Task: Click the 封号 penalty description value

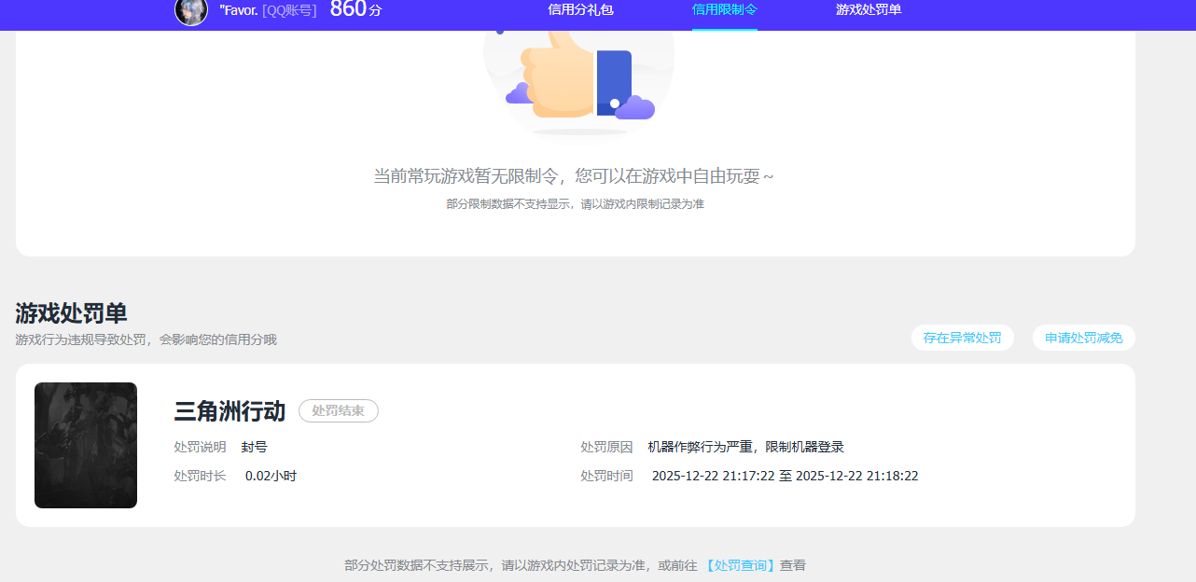Action: point(254,448)
